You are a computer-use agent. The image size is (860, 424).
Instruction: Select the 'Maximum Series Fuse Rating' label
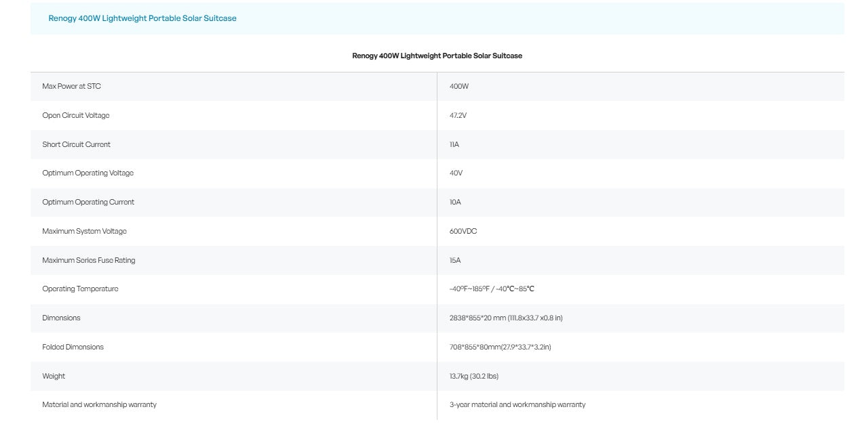point(88,260)
